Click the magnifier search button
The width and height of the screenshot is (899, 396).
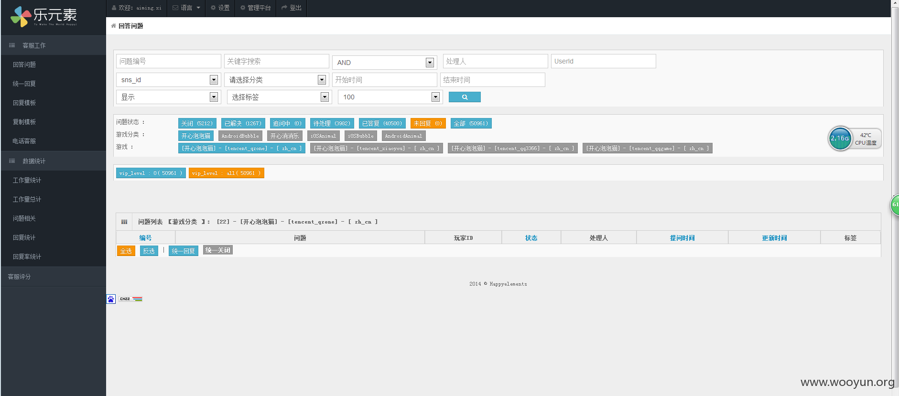465,97
